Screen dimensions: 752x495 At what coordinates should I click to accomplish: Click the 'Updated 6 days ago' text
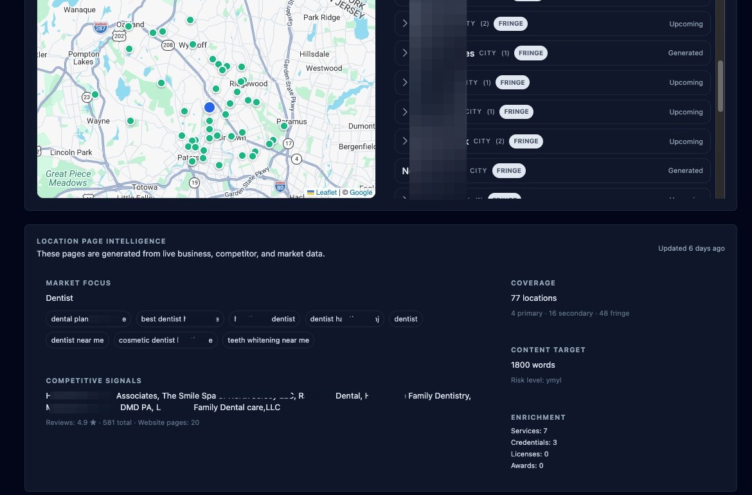coord(691,248)
